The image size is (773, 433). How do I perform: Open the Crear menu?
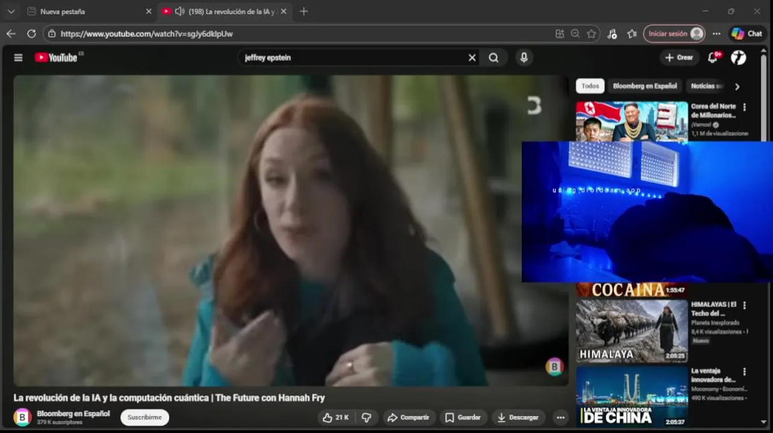point(678,58)
